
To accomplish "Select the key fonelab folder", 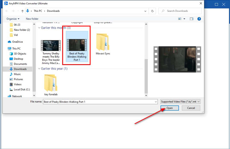I will click(51, 85).
